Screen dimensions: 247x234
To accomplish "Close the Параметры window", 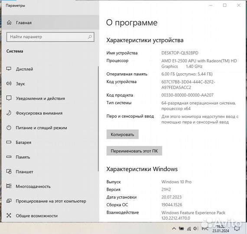I will 239,5.
